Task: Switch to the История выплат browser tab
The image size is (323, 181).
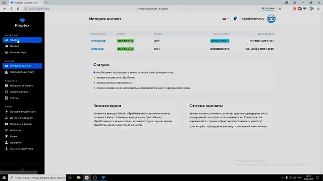Action: coord(25,3)
